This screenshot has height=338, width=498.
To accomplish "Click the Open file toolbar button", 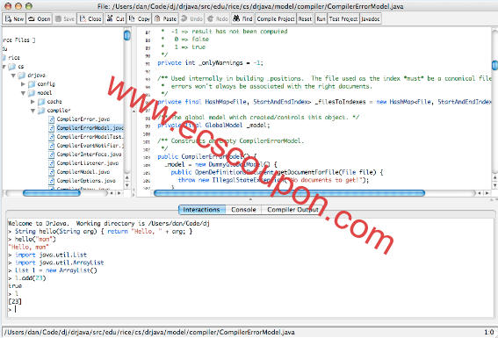I will click(x=39, y=19).
